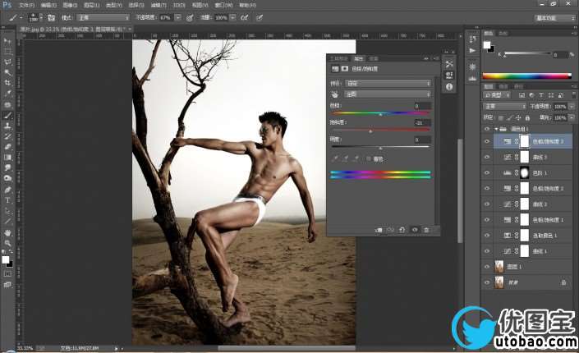The height and width of the screenshot is (353, 579).
Task: Pick from the color spectrum ramp
Action: tap(527, 76)
